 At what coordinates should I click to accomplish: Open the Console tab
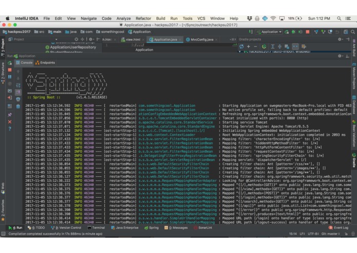click(24, 62)
